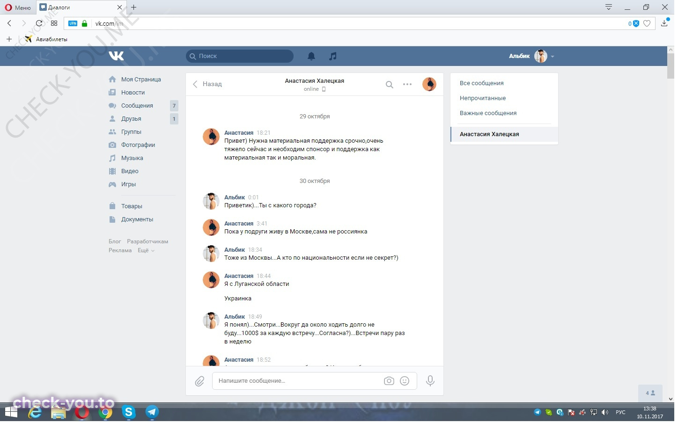Toggle the VPN badge in address bar
This screenshot has height=423, width=678.
pyautogui.click(x=73, y=23)
